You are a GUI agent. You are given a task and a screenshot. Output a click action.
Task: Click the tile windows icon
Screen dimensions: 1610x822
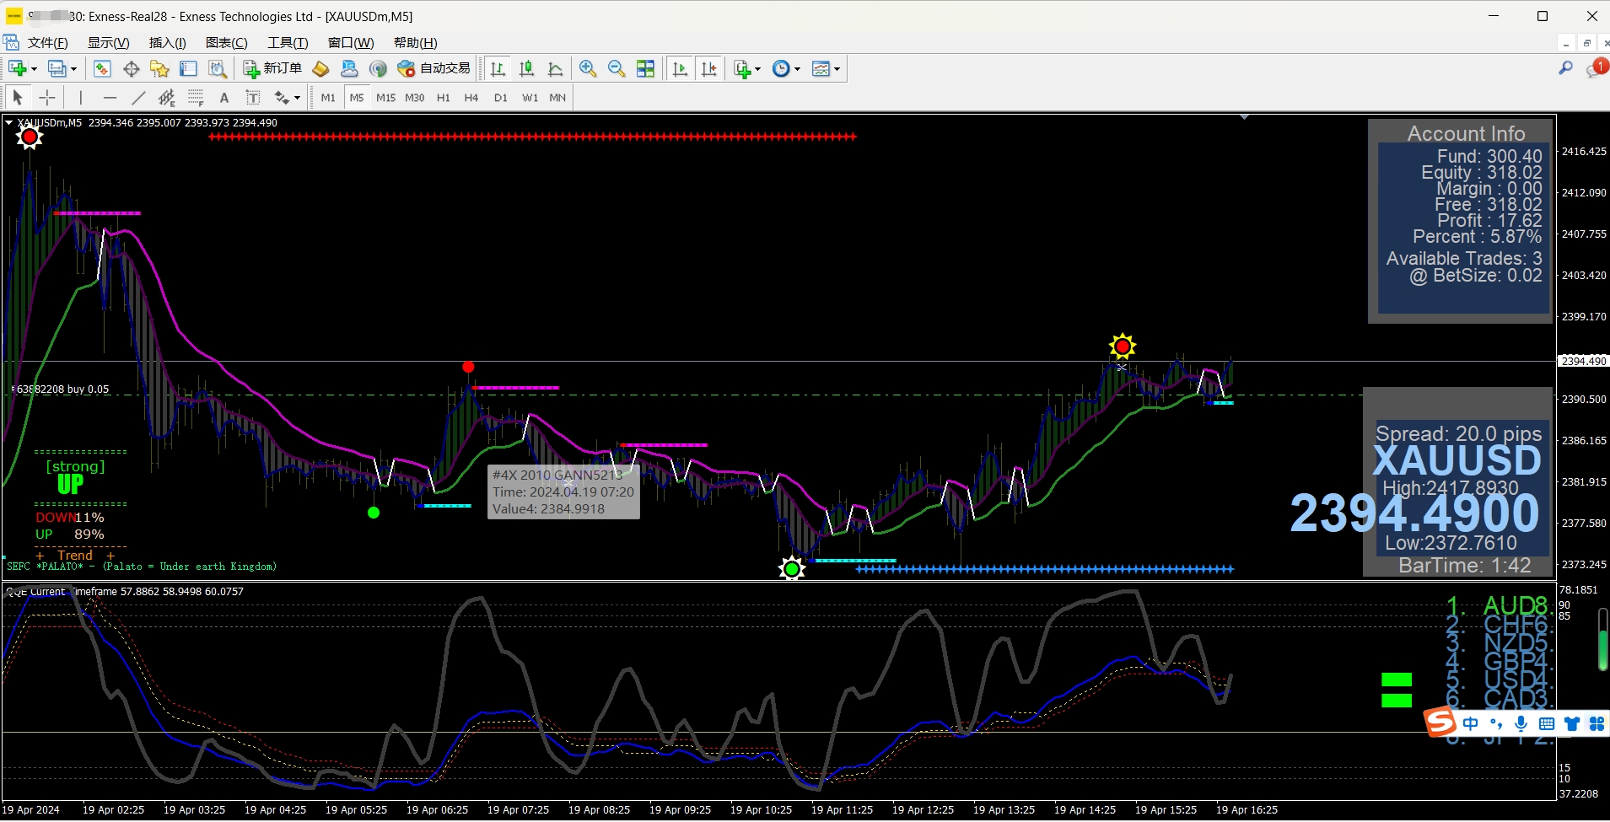pos(645,69)
